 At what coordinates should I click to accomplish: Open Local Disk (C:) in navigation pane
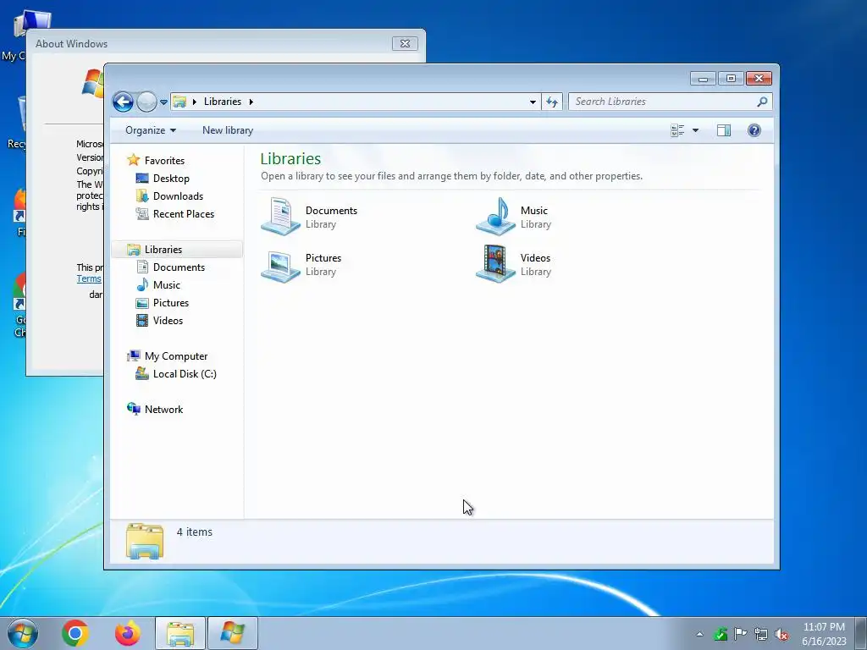(184, 373)
